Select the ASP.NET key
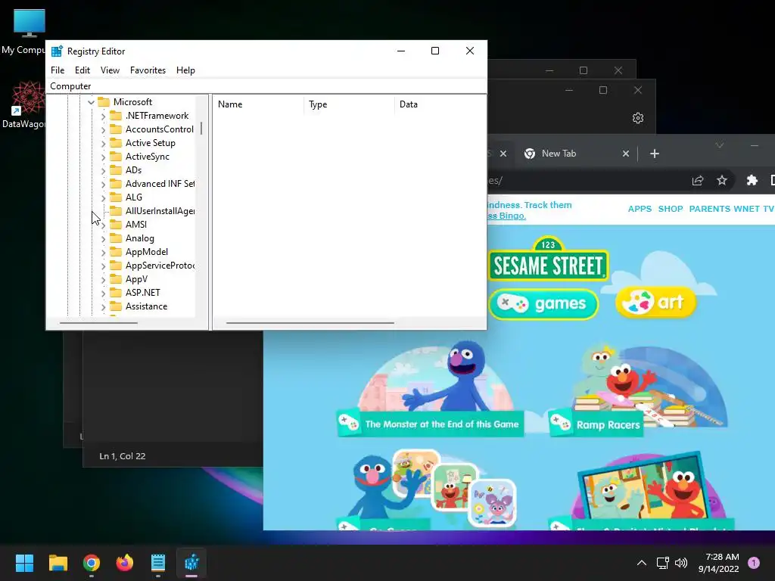 pos(142,293)
